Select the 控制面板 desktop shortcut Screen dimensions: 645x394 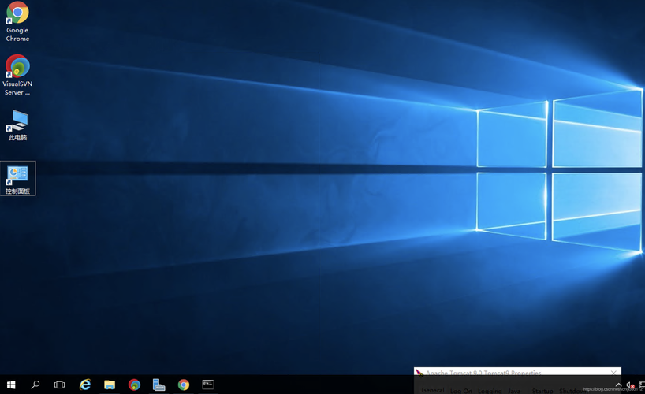pyautogui.click(x=17, y=179)
